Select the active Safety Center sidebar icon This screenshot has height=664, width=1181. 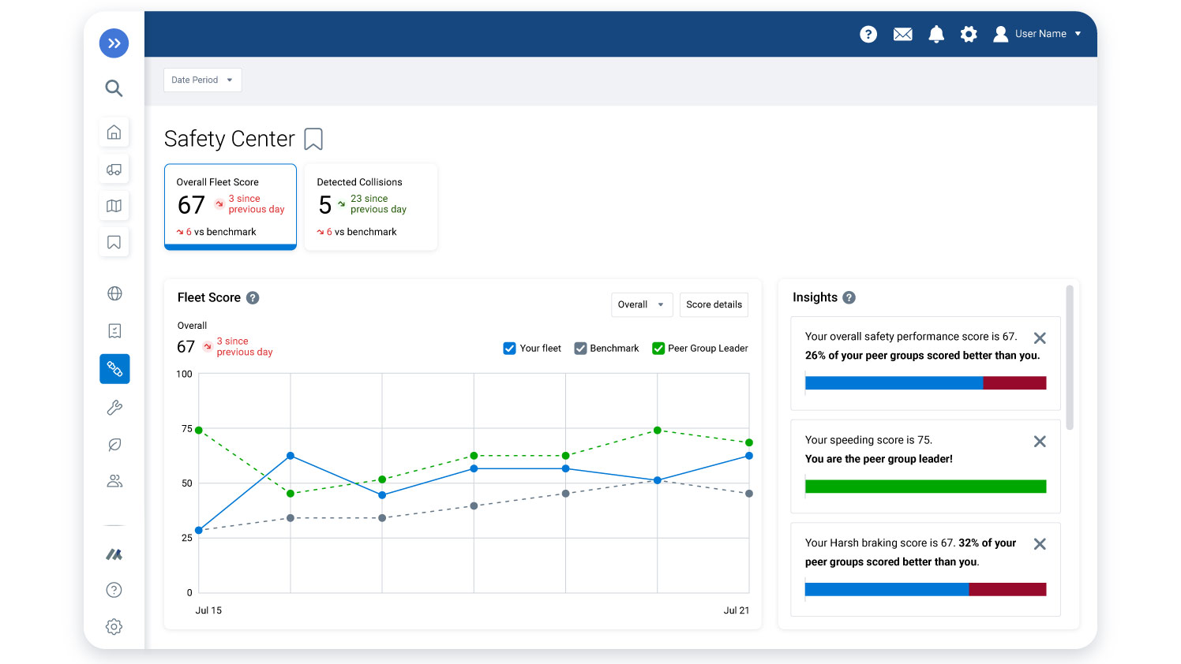tap(114, 368)
